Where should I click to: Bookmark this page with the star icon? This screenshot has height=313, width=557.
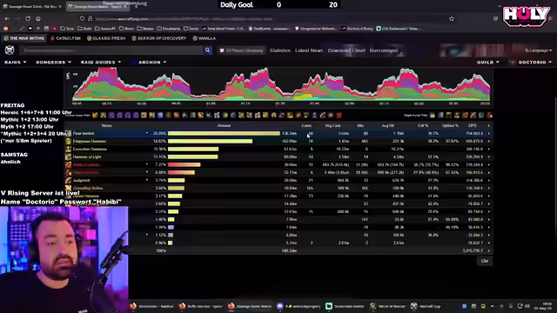(x=452, y=18)
